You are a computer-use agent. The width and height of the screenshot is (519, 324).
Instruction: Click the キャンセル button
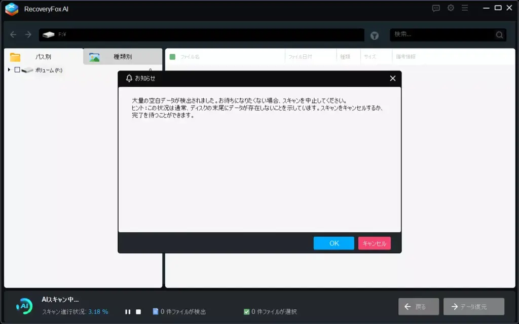375,243
